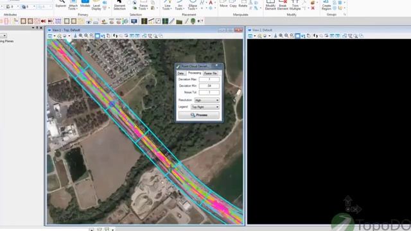Toggle highlighted Fit View icon in View 1
This screenshot has height=231, width=411.
[97, 36]
